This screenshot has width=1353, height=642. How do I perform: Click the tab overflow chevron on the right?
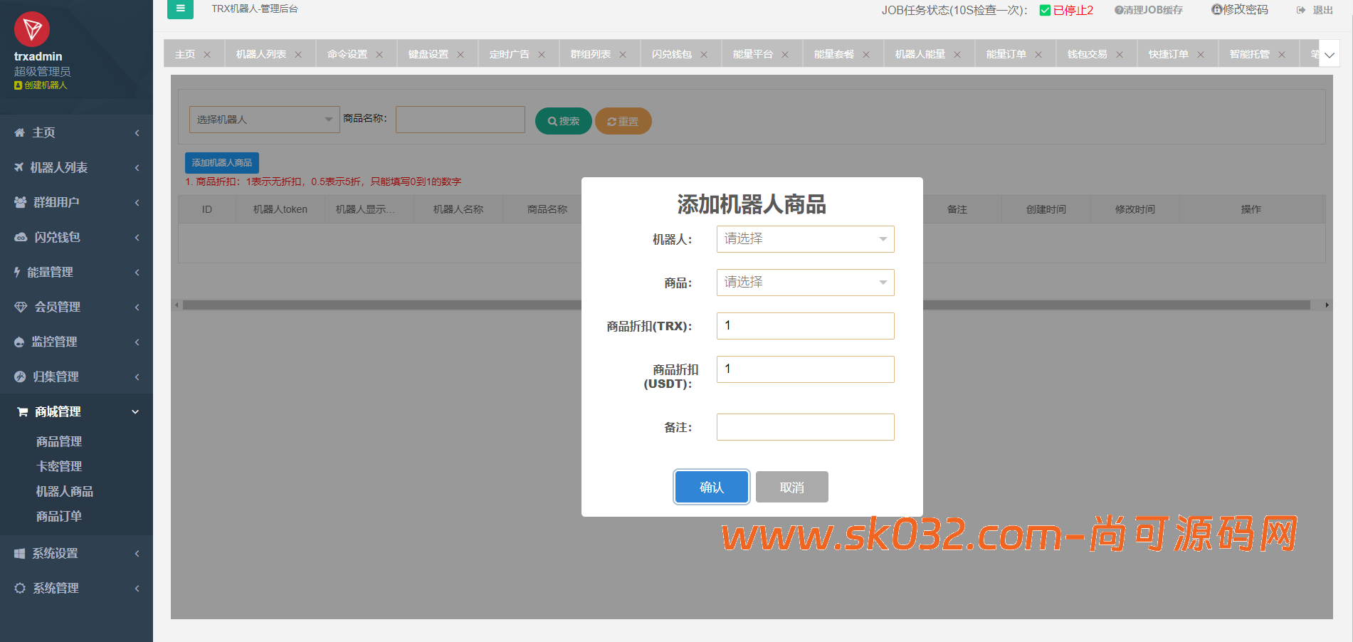(1328, 53)
